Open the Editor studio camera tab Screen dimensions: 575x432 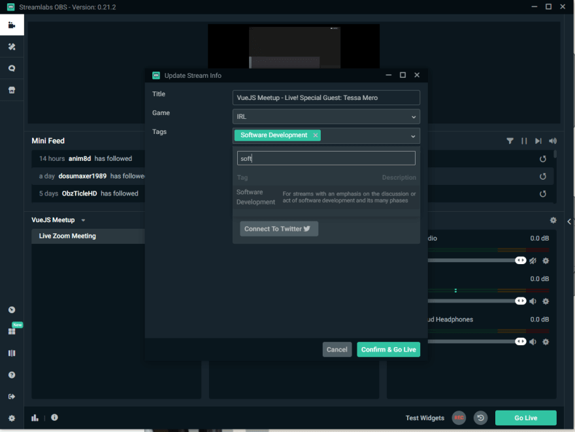tap(12, 25)
